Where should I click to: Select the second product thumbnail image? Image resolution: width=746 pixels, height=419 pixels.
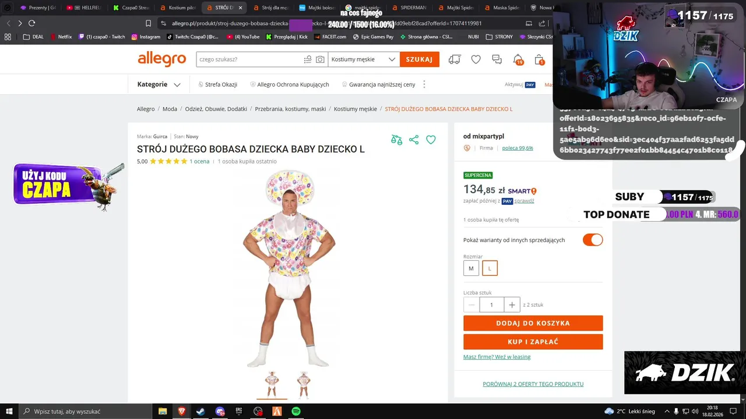(304, 384)
